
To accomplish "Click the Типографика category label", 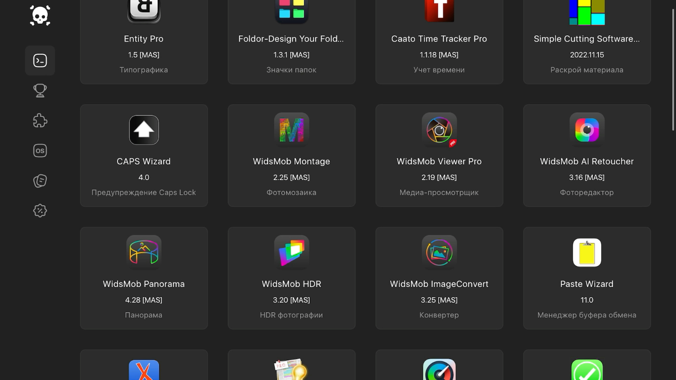I will coord(144,70).
